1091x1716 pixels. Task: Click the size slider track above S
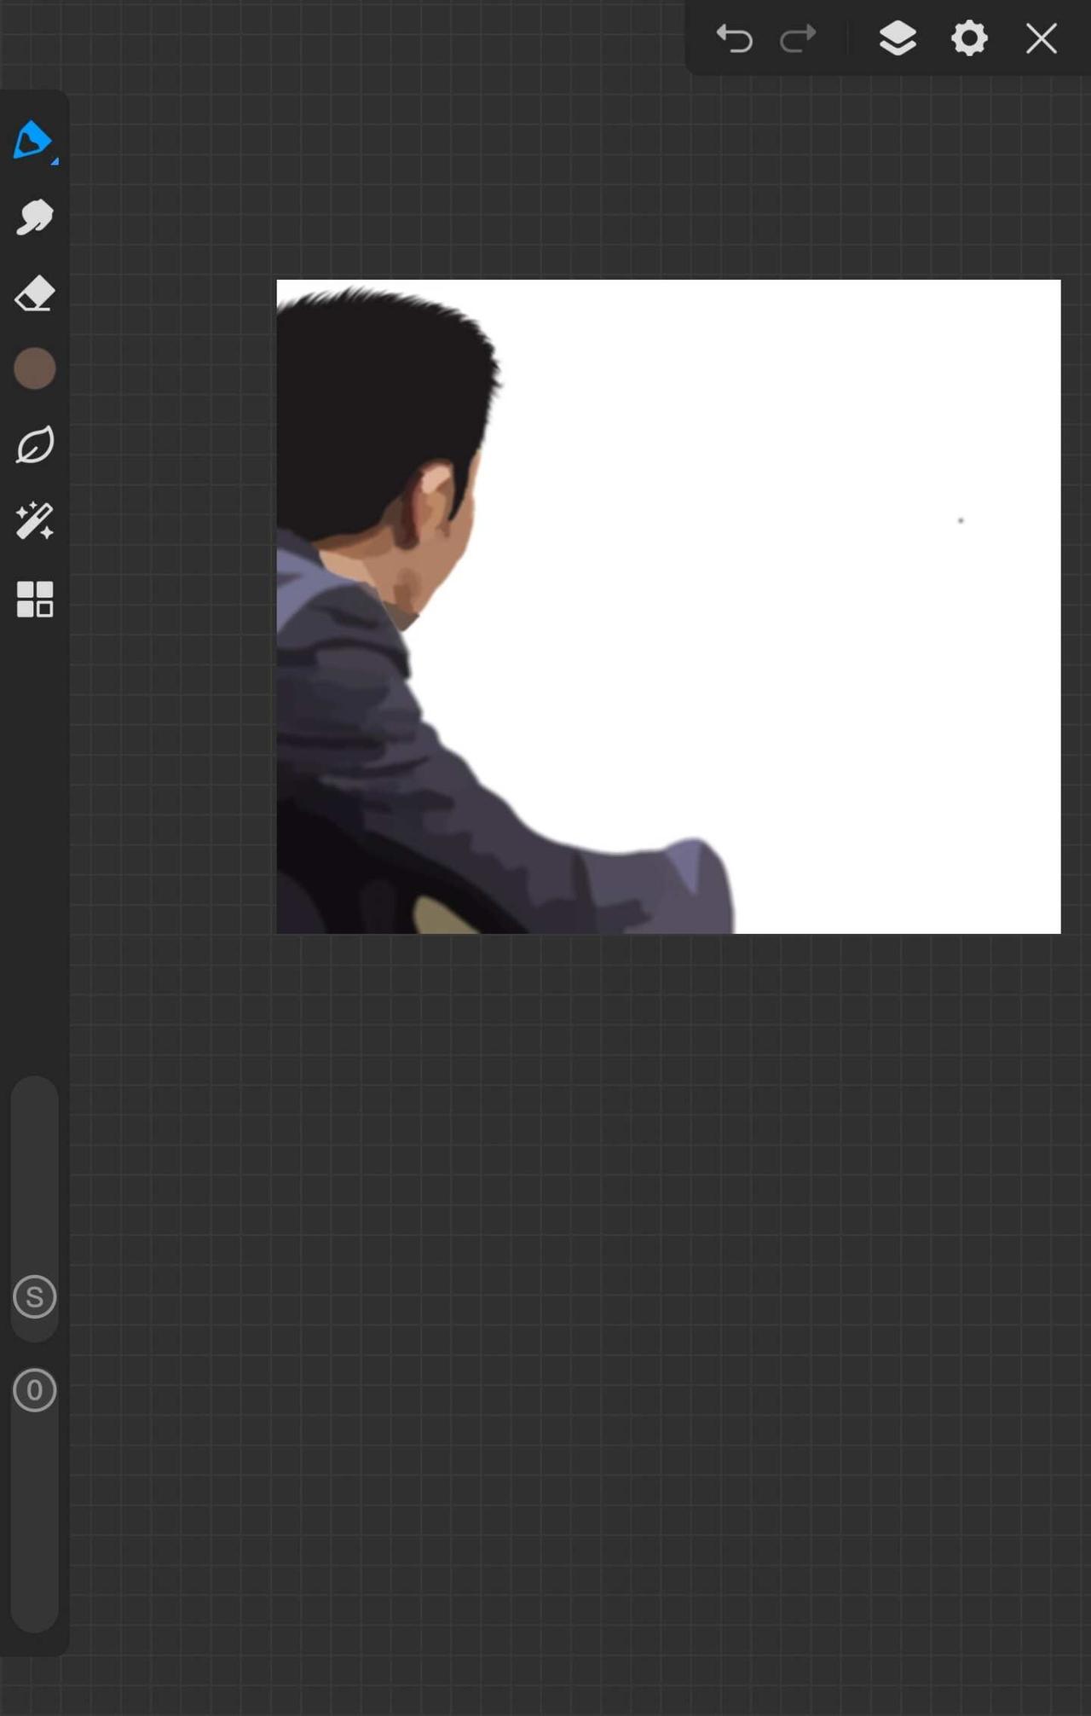pyautogui.click(x=34, y=1173)
